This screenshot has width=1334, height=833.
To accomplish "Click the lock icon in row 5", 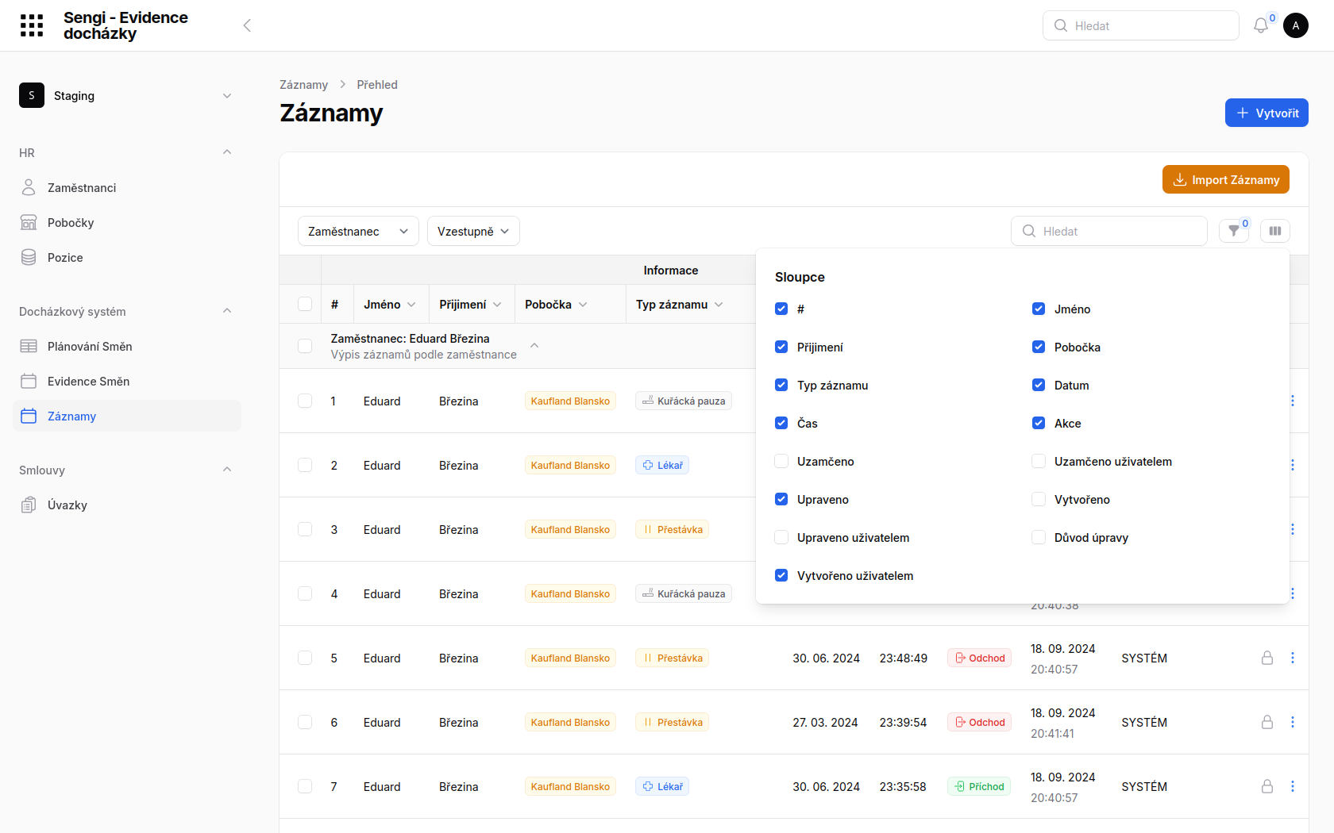I will [x=1267, y=658].
